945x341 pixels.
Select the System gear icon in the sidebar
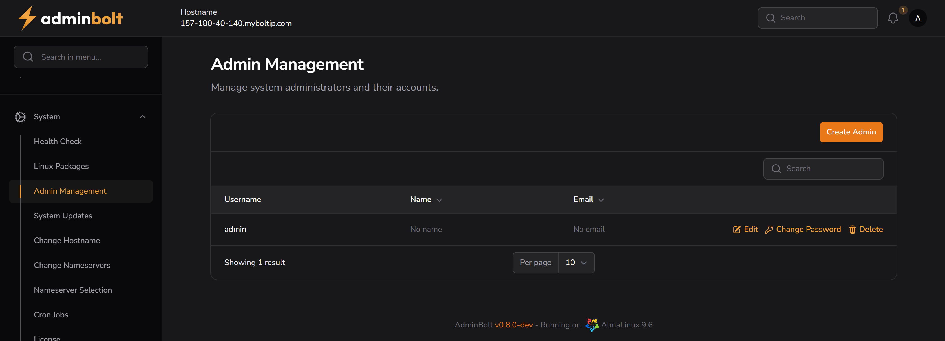coord(20,116)
